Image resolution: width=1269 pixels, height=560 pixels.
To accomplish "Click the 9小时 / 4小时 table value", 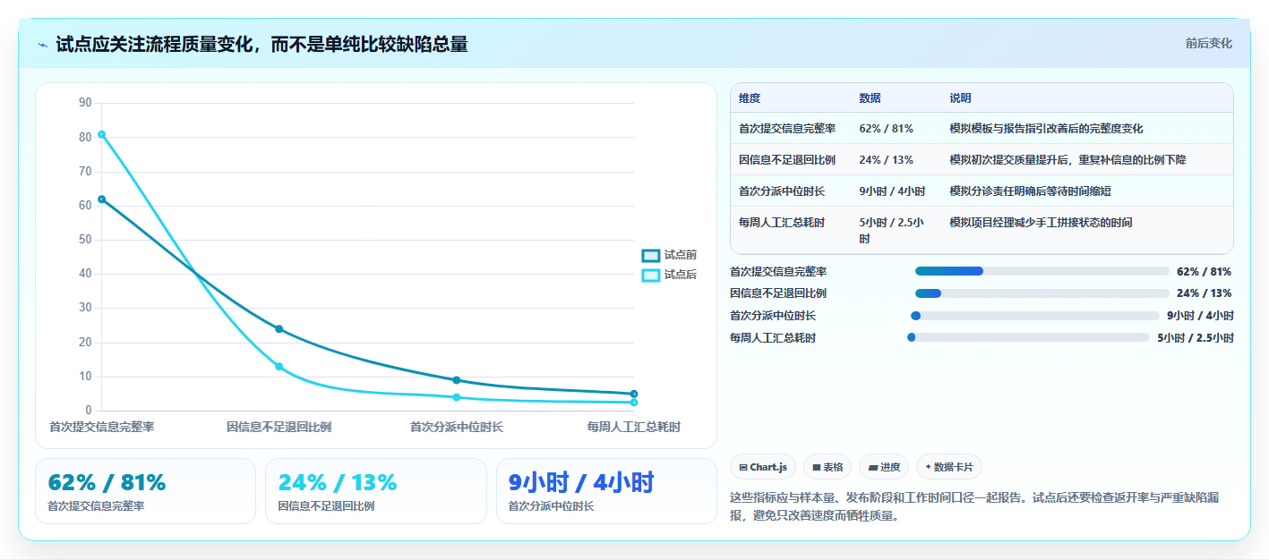I will [x=892, y=191].
